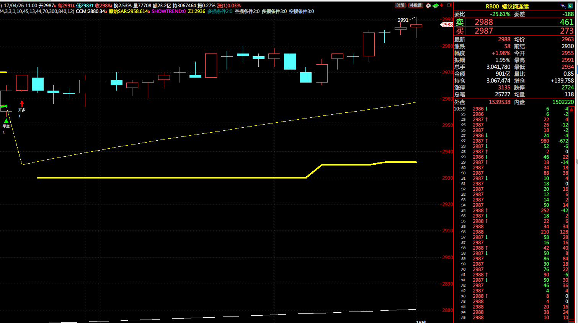Click the 买 (buy) price row 2987
The width and height of the screenshot is (578, 323).
[484, 31]
